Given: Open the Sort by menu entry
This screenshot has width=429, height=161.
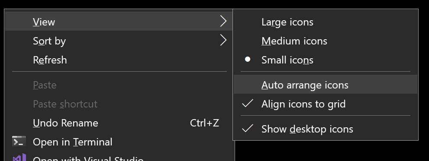Looking at the screenshot, I should coord(119,41).
